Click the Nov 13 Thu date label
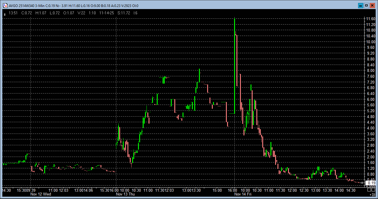The height and width of the screenshot is (199, 378). click(125, 194)
